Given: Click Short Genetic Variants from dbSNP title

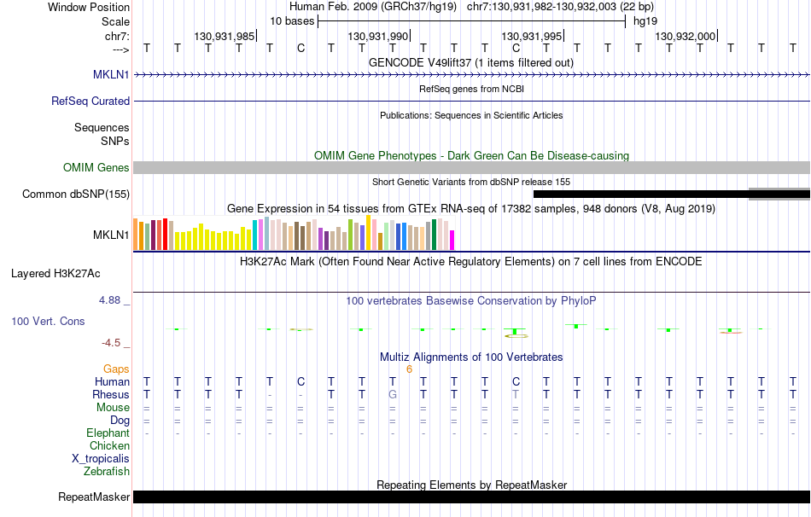Looking at the screenshot, I should tap(471, 182).
